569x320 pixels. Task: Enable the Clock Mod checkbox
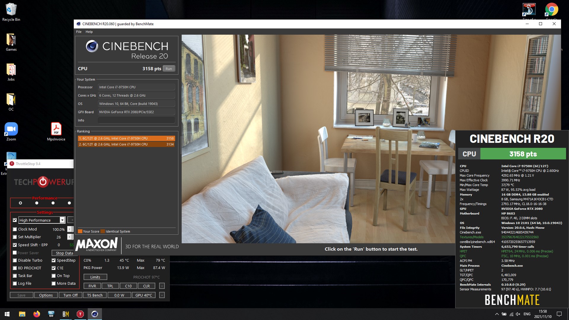click(x=15, y=229)
